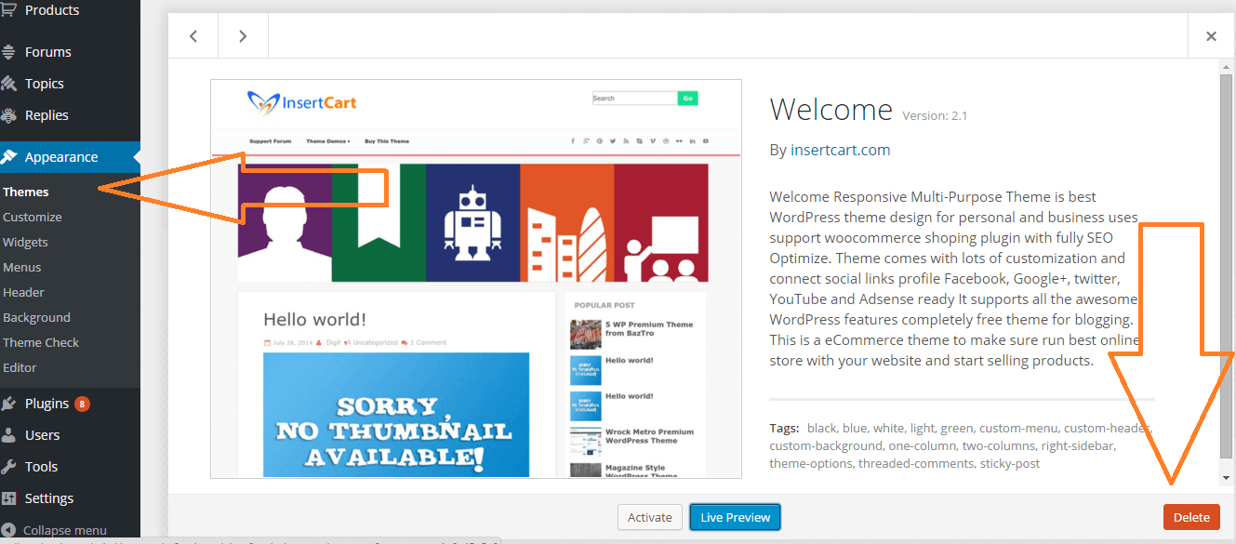Open the Theme Check submenu item
Viewport: 1236px width, 544px height.
pyautogui.click(x=41, y=342)
